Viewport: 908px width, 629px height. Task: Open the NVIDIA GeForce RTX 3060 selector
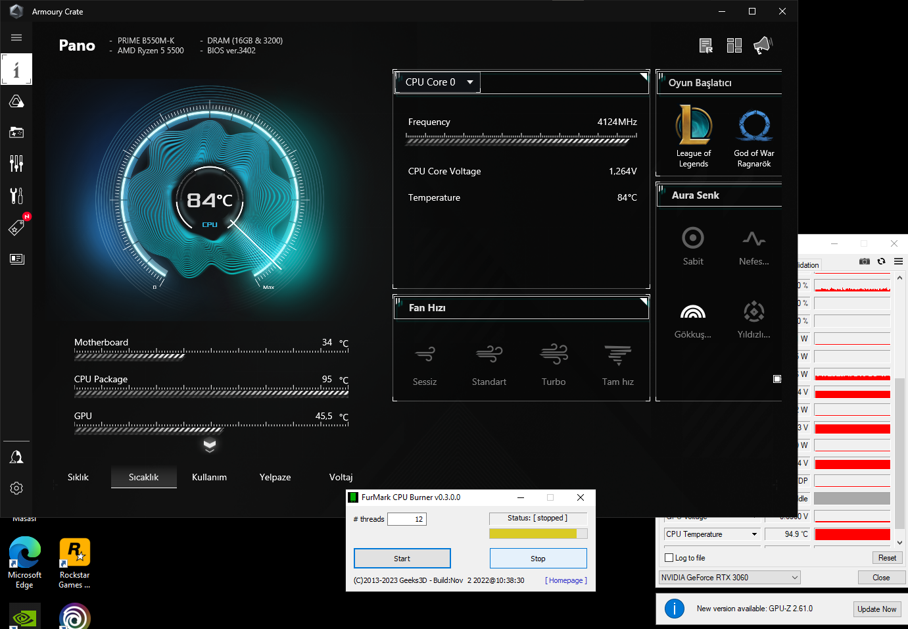tap(730, 578)
